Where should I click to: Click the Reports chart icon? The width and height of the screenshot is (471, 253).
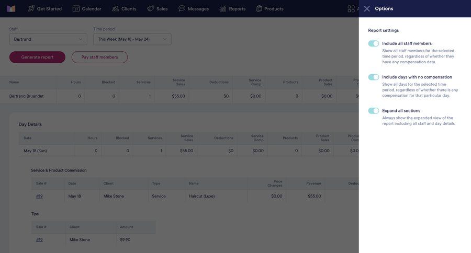click(222, 9)
